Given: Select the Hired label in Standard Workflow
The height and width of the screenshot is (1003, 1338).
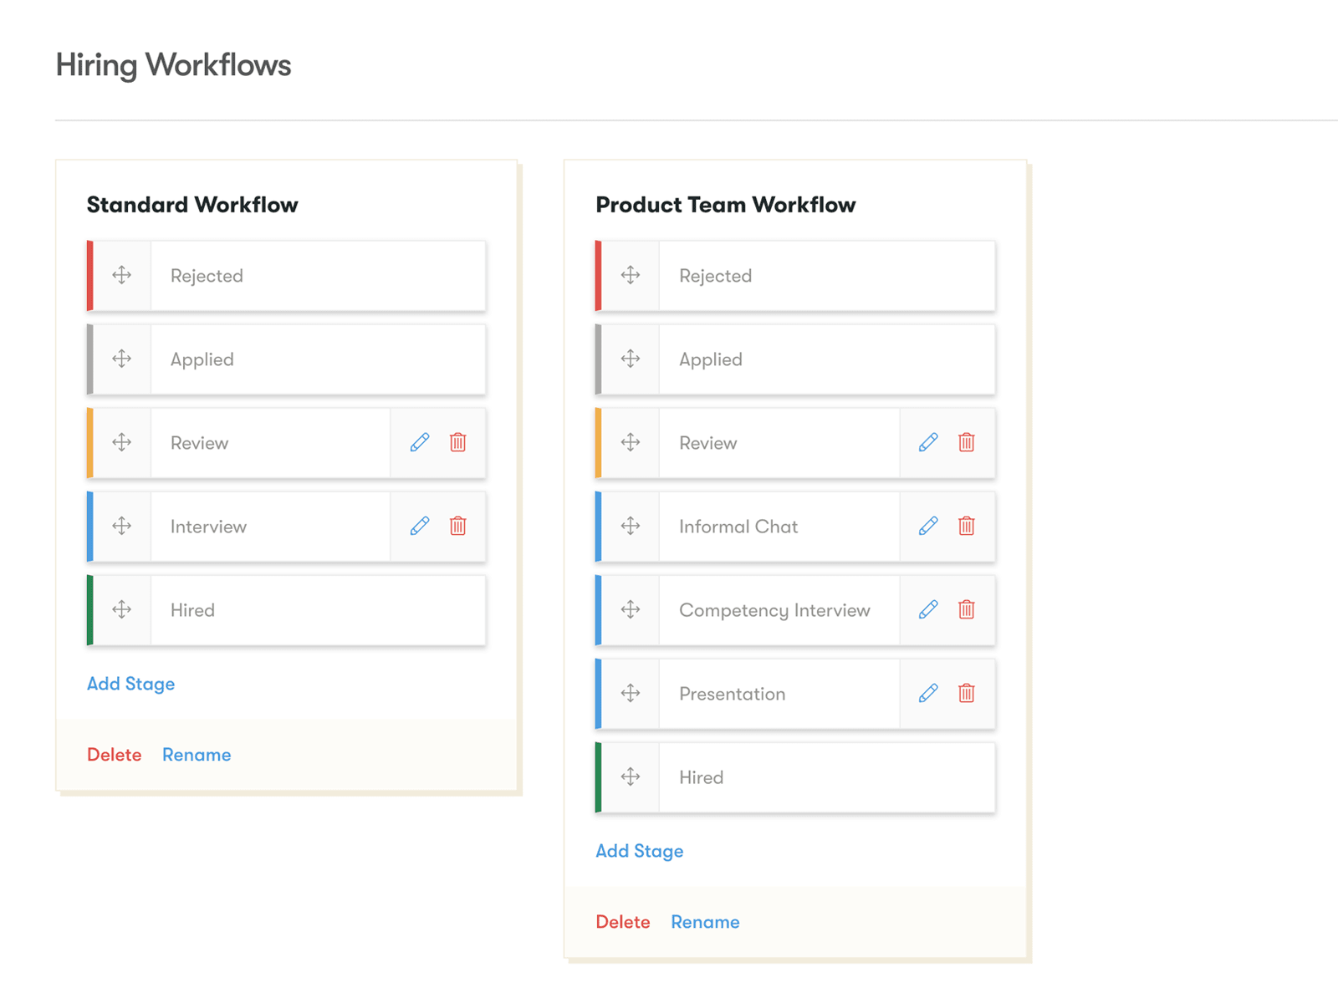Looking at the screenshot, I should coord(192,610).
